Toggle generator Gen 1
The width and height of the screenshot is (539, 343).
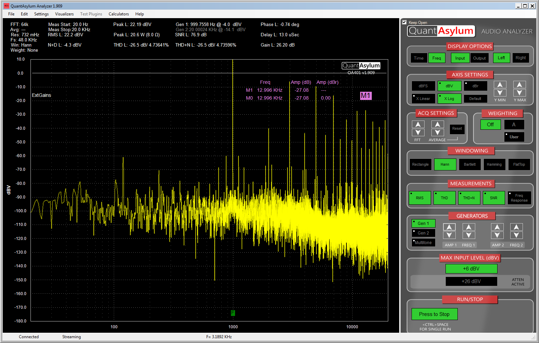423,224
